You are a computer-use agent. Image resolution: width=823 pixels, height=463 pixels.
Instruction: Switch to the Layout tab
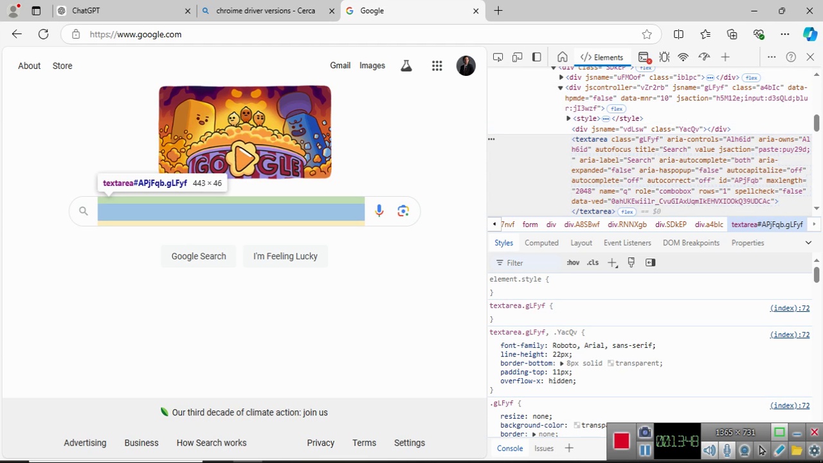(x=581, y=243)
